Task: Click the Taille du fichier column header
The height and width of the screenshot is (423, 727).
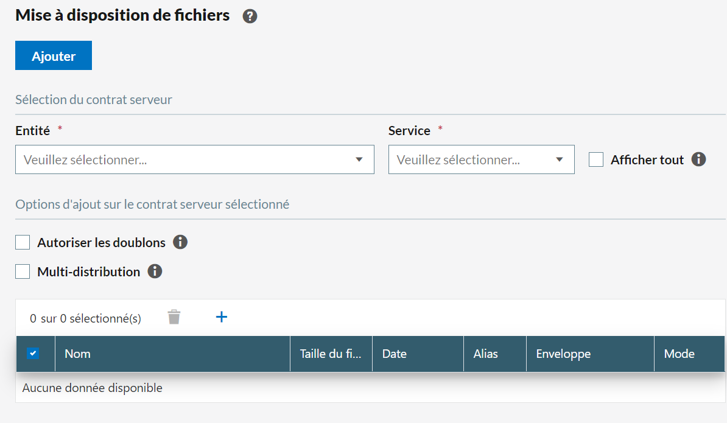Action: pos(331,354)
